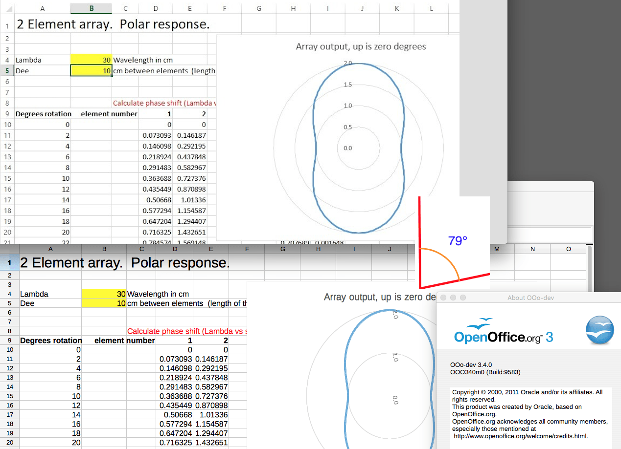The height and width of the screenshot is (449, 621).
Task: Click the rotated 1.0 axis label in OpenOffice chart
Action: pos(395,359)
